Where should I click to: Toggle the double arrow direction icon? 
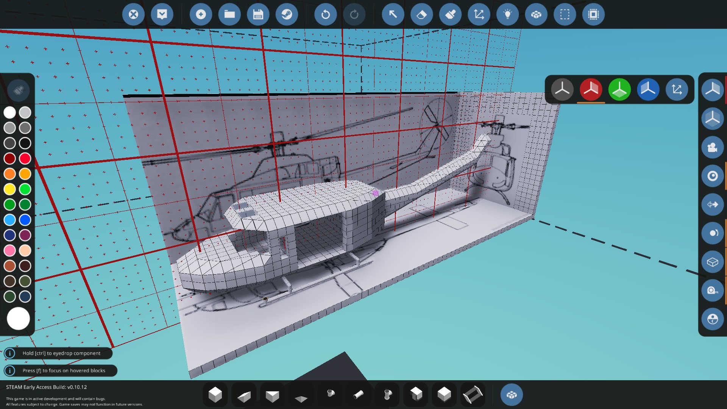[713, 204]
